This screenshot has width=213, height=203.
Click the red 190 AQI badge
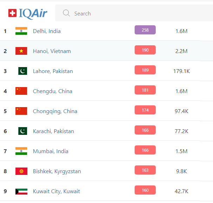(145, 50)
